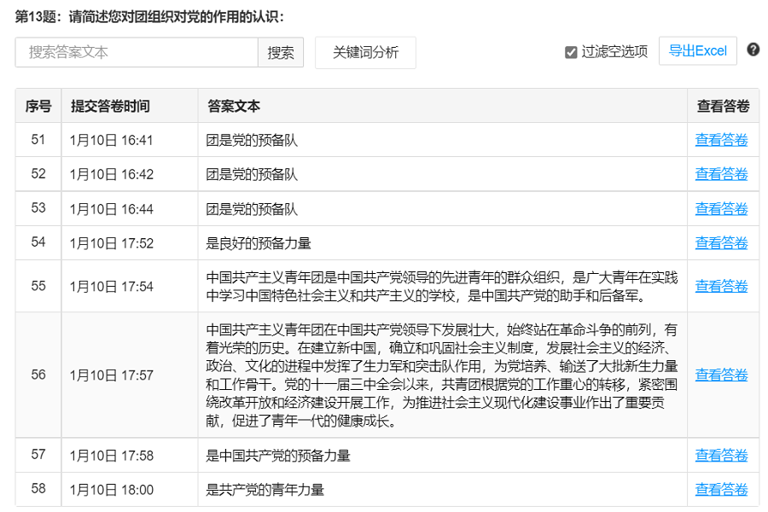
Task: Click row 53 answer 团是党的预备队
Action: (252, 209)
